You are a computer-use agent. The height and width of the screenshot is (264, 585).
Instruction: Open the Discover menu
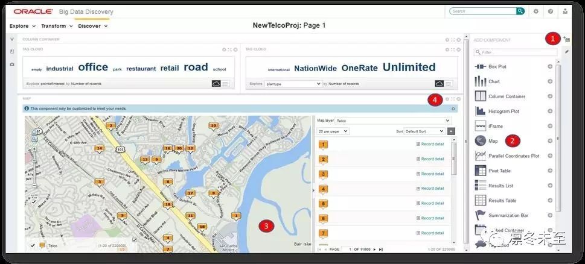(x=93, y=26)
